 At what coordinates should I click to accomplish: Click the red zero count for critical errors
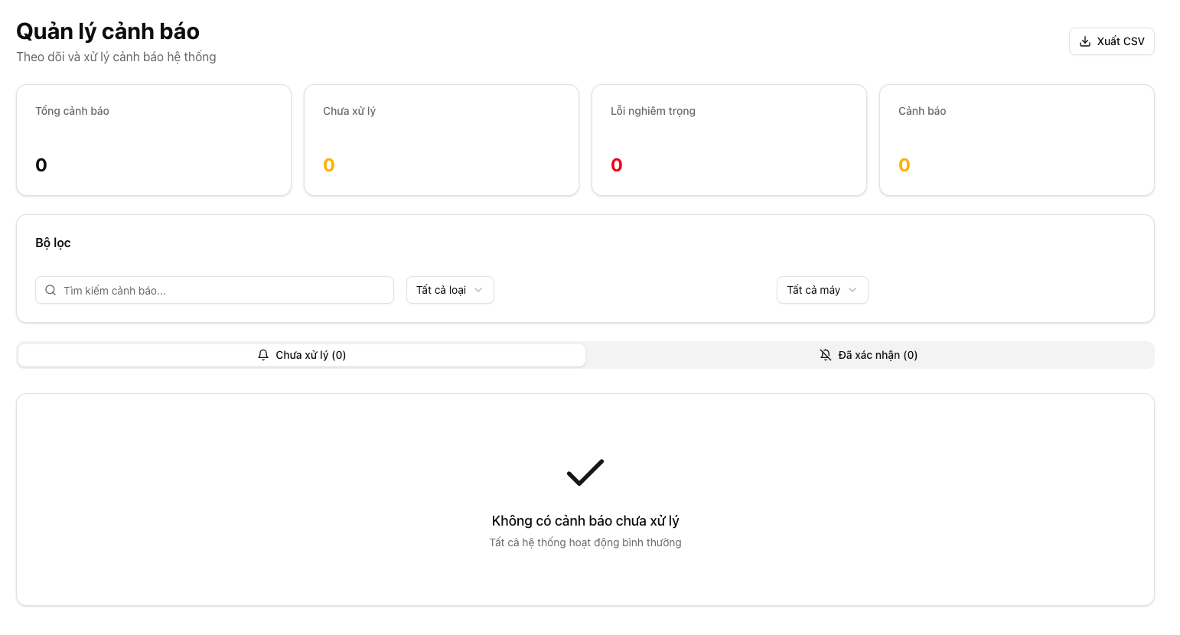tap(617, 165)
